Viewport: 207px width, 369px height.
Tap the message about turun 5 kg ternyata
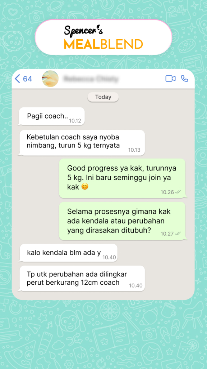pos(82,143)
